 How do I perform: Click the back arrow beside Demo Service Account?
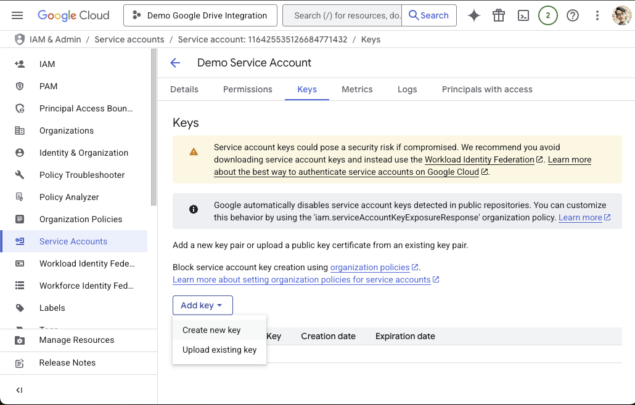[175, 63]
